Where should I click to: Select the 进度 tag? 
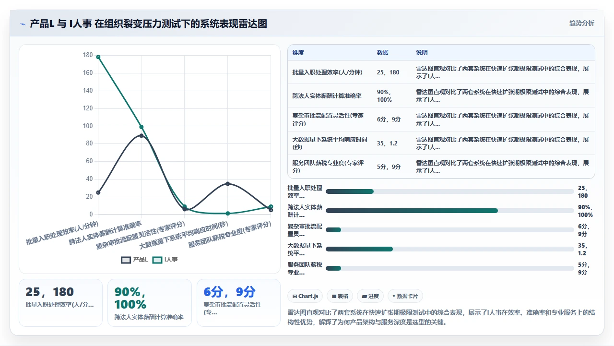370,296
